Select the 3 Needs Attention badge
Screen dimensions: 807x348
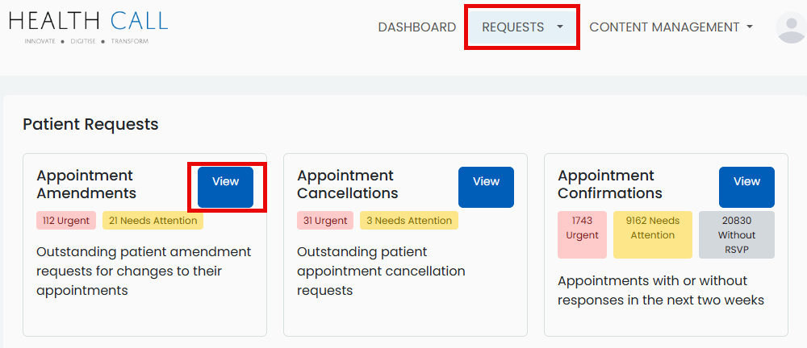coord(409,221)
